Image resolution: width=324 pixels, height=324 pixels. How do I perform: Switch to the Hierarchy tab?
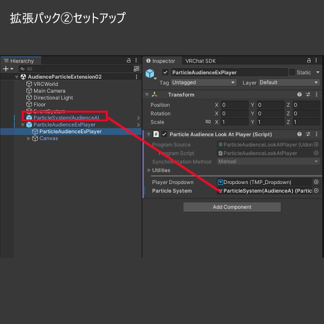21,61
